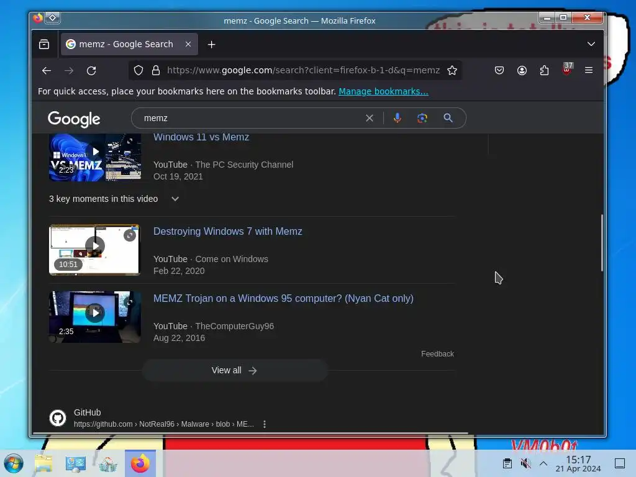
Task: Reload the current page
Action: (x=91, y=71)
